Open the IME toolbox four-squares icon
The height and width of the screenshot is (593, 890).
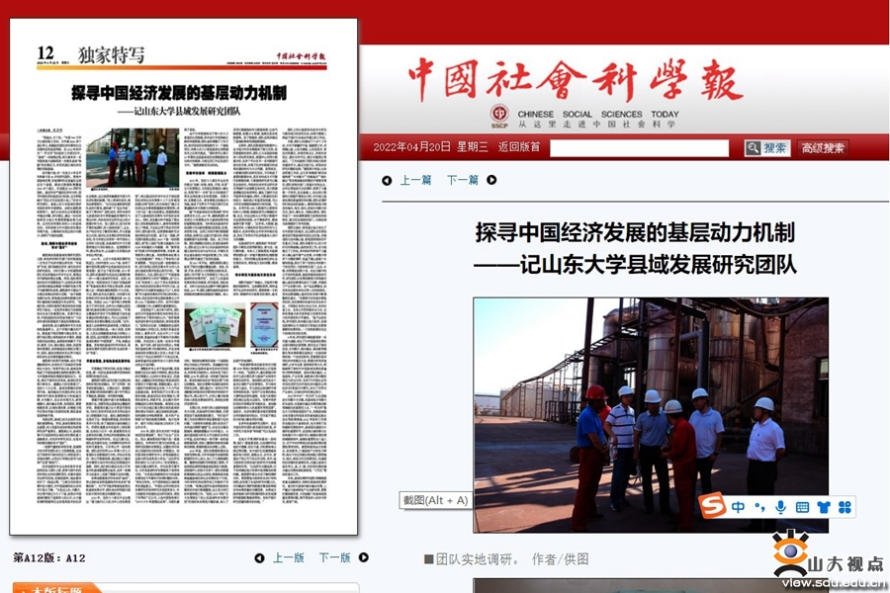[845, 507]
